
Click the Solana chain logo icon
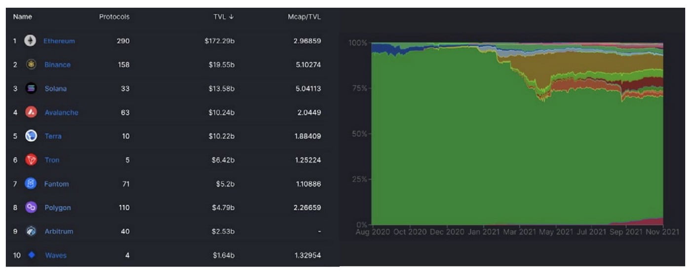tap(31, 89)
